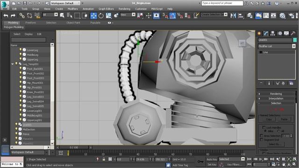Switch to the Object Paint ribbon tab

coord(73,23)
